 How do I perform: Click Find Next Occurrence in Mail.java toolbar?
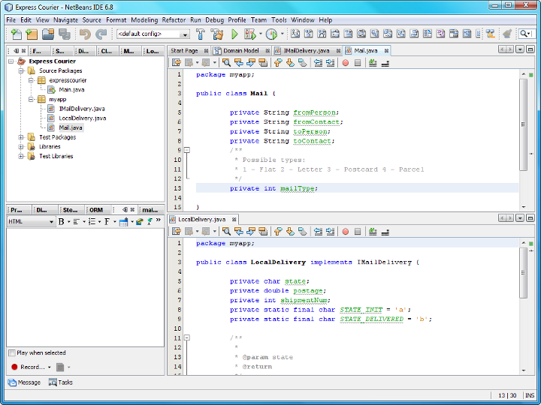[251, 63]
